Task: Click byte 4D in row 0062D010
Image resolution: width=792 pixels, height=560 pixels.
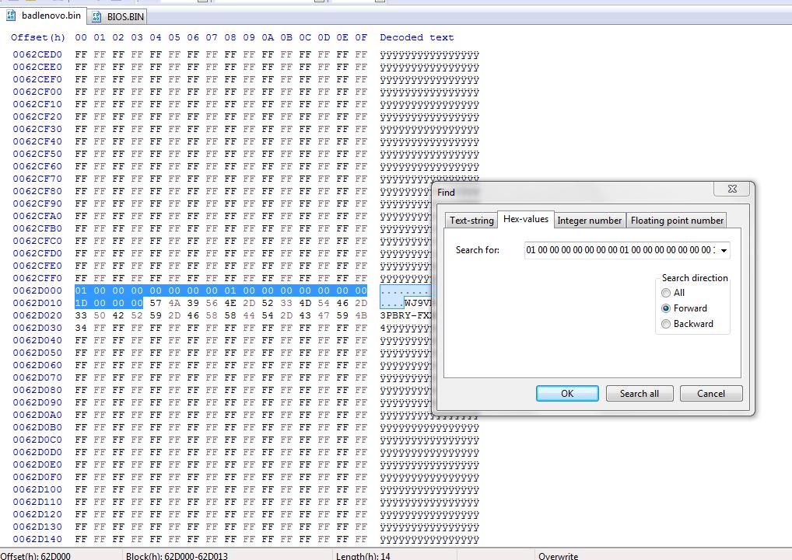Action: tap(305, 304)
